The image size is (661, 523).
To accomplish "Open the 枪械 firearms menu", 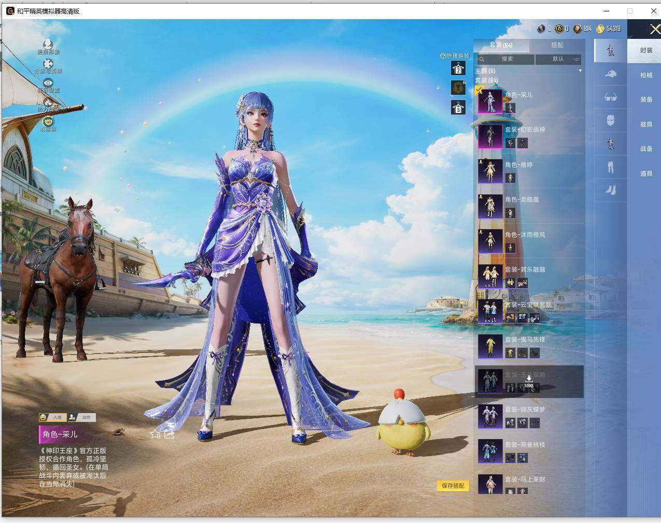I will pyautogui.click(x=646, y=75).
